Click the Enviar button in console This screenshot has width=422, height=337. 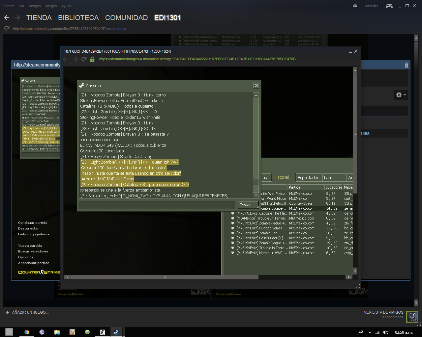tap(247, 205)
